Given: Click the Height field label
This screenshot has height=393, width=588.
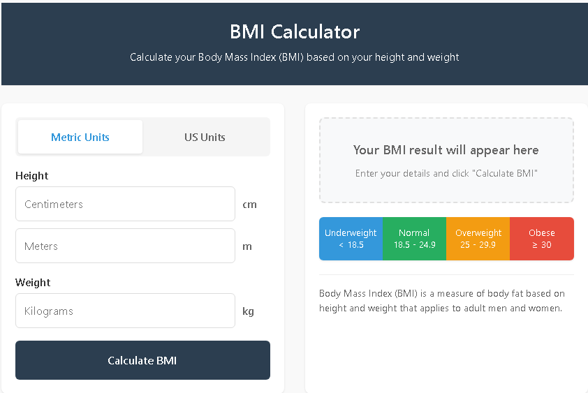Looking at the screenshot, I should [x=32, y=176].
